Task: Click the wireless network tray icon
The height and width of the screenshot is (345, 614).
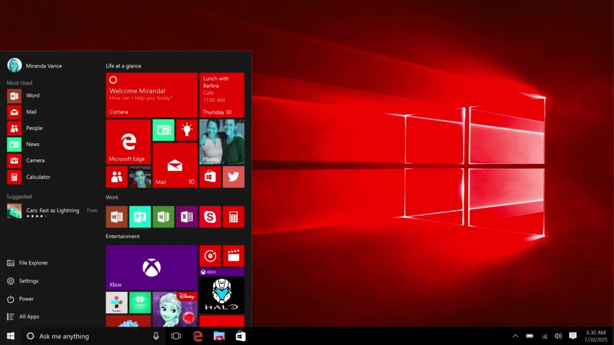Action: pos(544,336)
